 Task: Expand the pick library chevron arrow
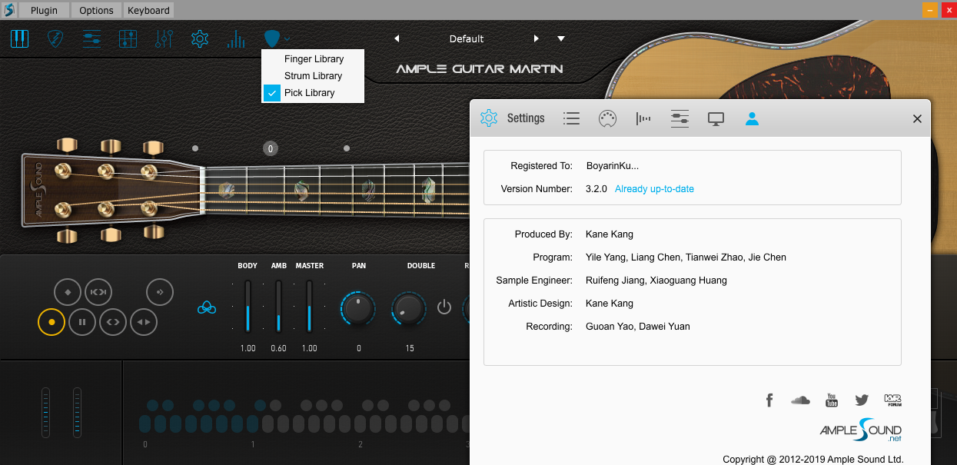tap(287, 39)
